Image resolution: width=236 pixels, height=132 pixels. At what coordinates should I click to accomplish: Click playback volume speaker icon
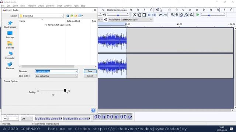pos(104,15)
